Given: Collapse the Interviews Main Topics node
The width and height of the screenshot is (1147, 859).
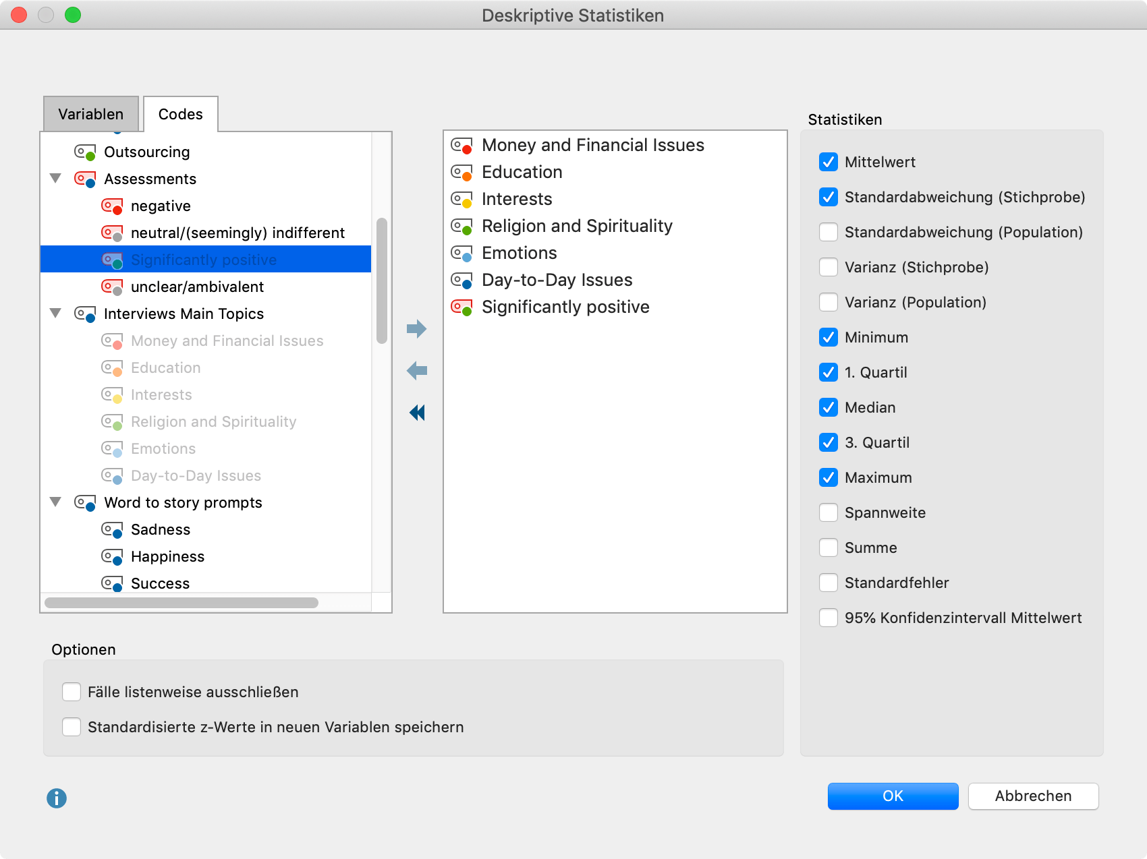Looking at the screenshot, I should coord(56,314).
